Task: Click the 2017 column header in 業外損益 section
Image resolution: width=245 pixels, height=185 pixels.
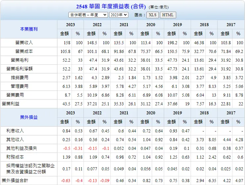Action: [231, 113]
